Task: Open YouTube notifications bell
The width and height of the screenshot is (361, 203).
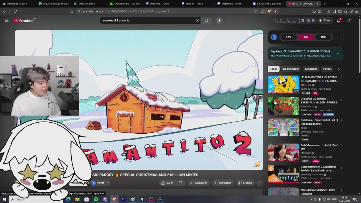Action: [339, 20]
